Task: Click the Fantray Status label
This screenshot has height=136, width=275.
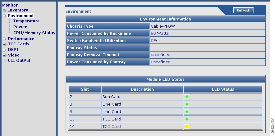Action: (x=108, y=48)
